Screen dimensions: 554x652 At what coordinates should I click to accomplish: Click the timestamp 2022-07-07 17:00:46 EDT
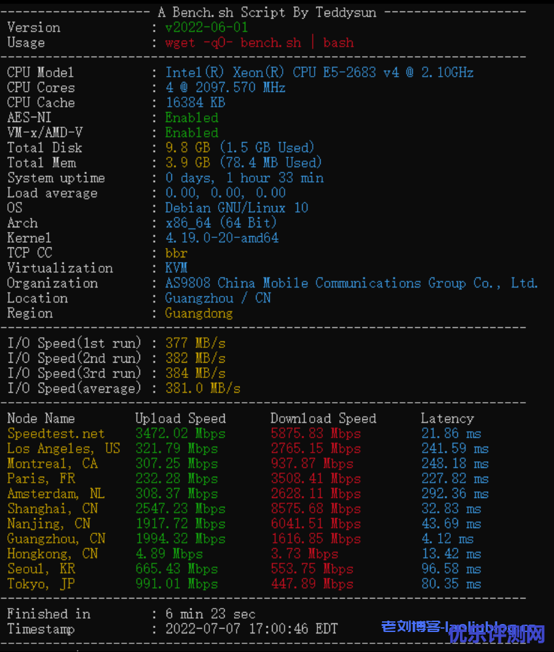coord(251,629)
